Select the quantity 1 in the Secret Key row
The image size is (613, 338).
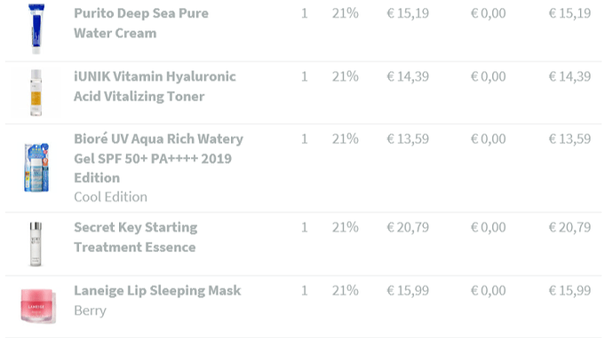(x=305, y=227)
